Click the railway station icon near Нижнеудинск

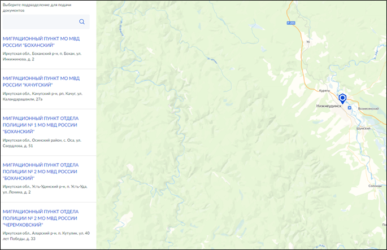[350, 108]
